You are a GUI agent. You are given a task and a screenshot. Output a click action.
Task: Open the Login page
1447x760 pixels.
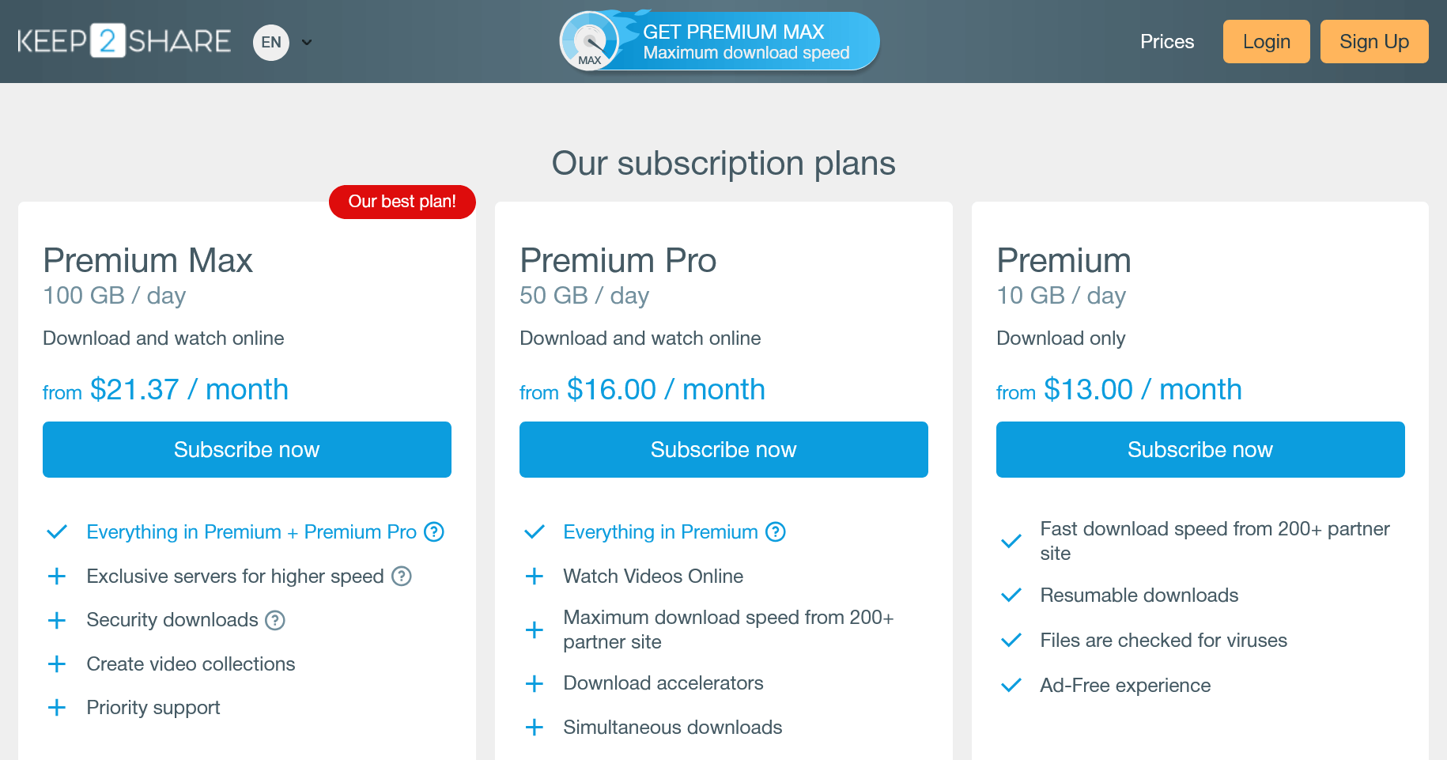point(1266,41)
